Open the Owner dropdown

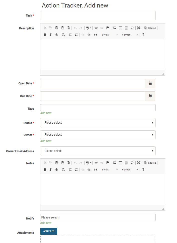(x=98, y=135)
